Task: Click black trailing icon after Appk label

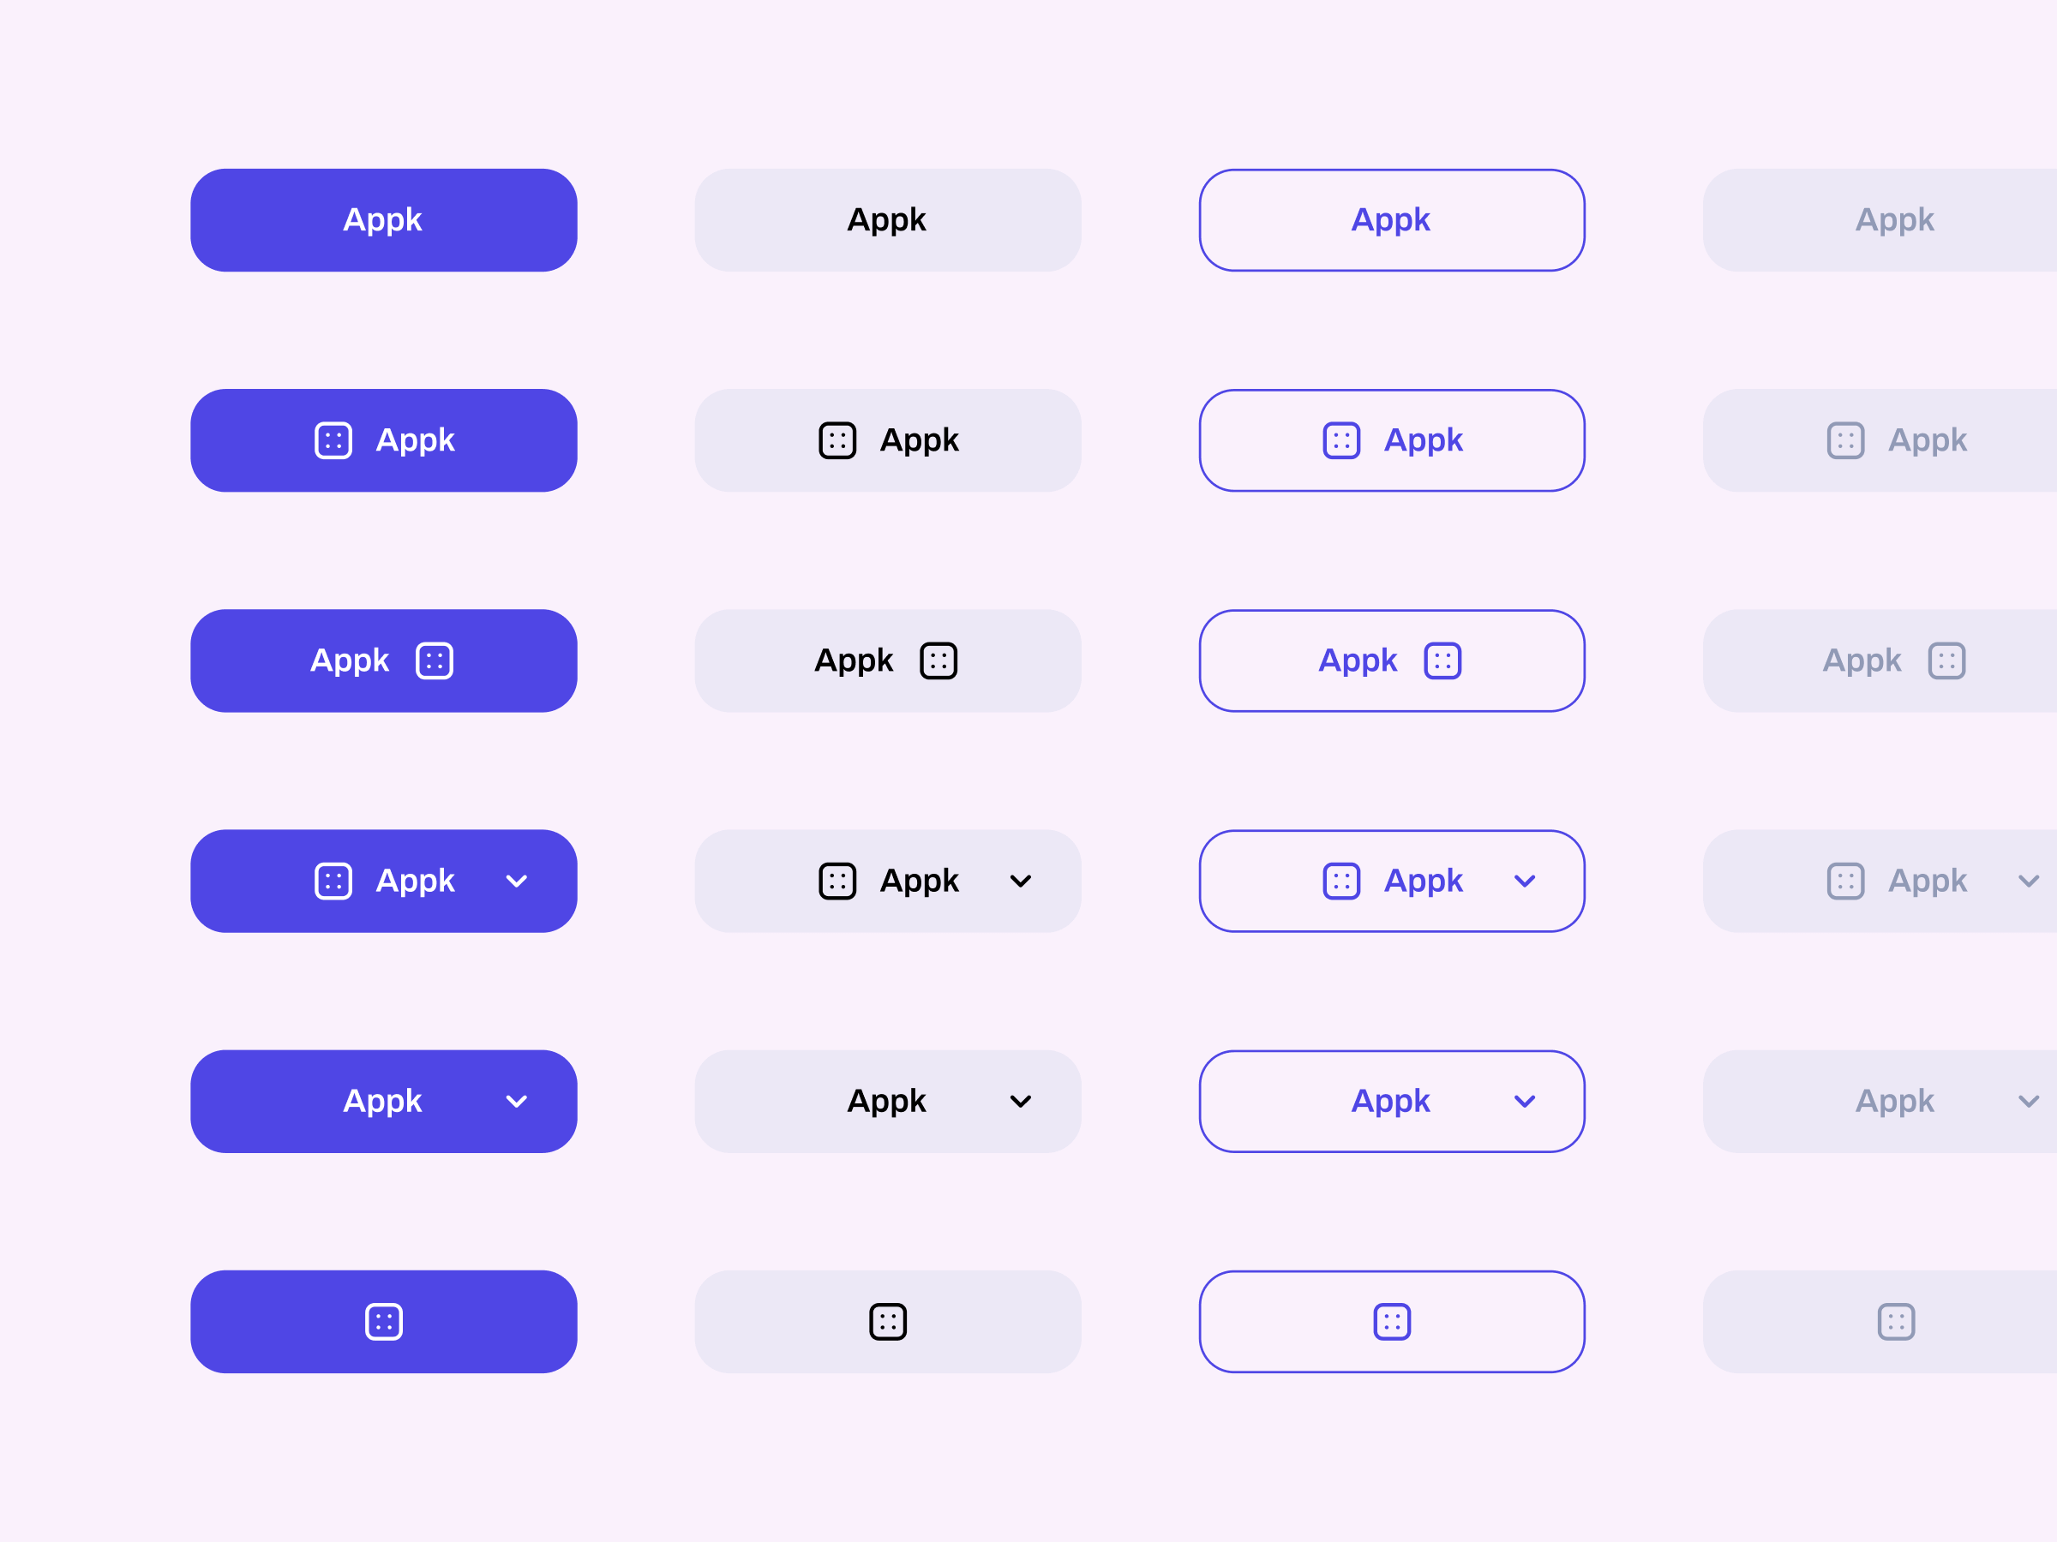Action: point(939,660)
